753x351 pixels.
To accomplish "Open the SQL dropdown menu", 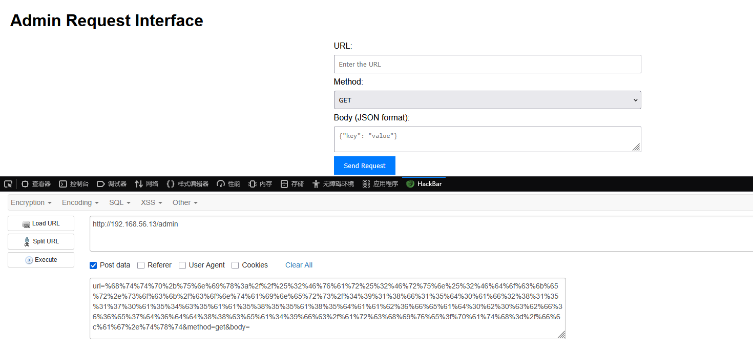I will point(120,202).
